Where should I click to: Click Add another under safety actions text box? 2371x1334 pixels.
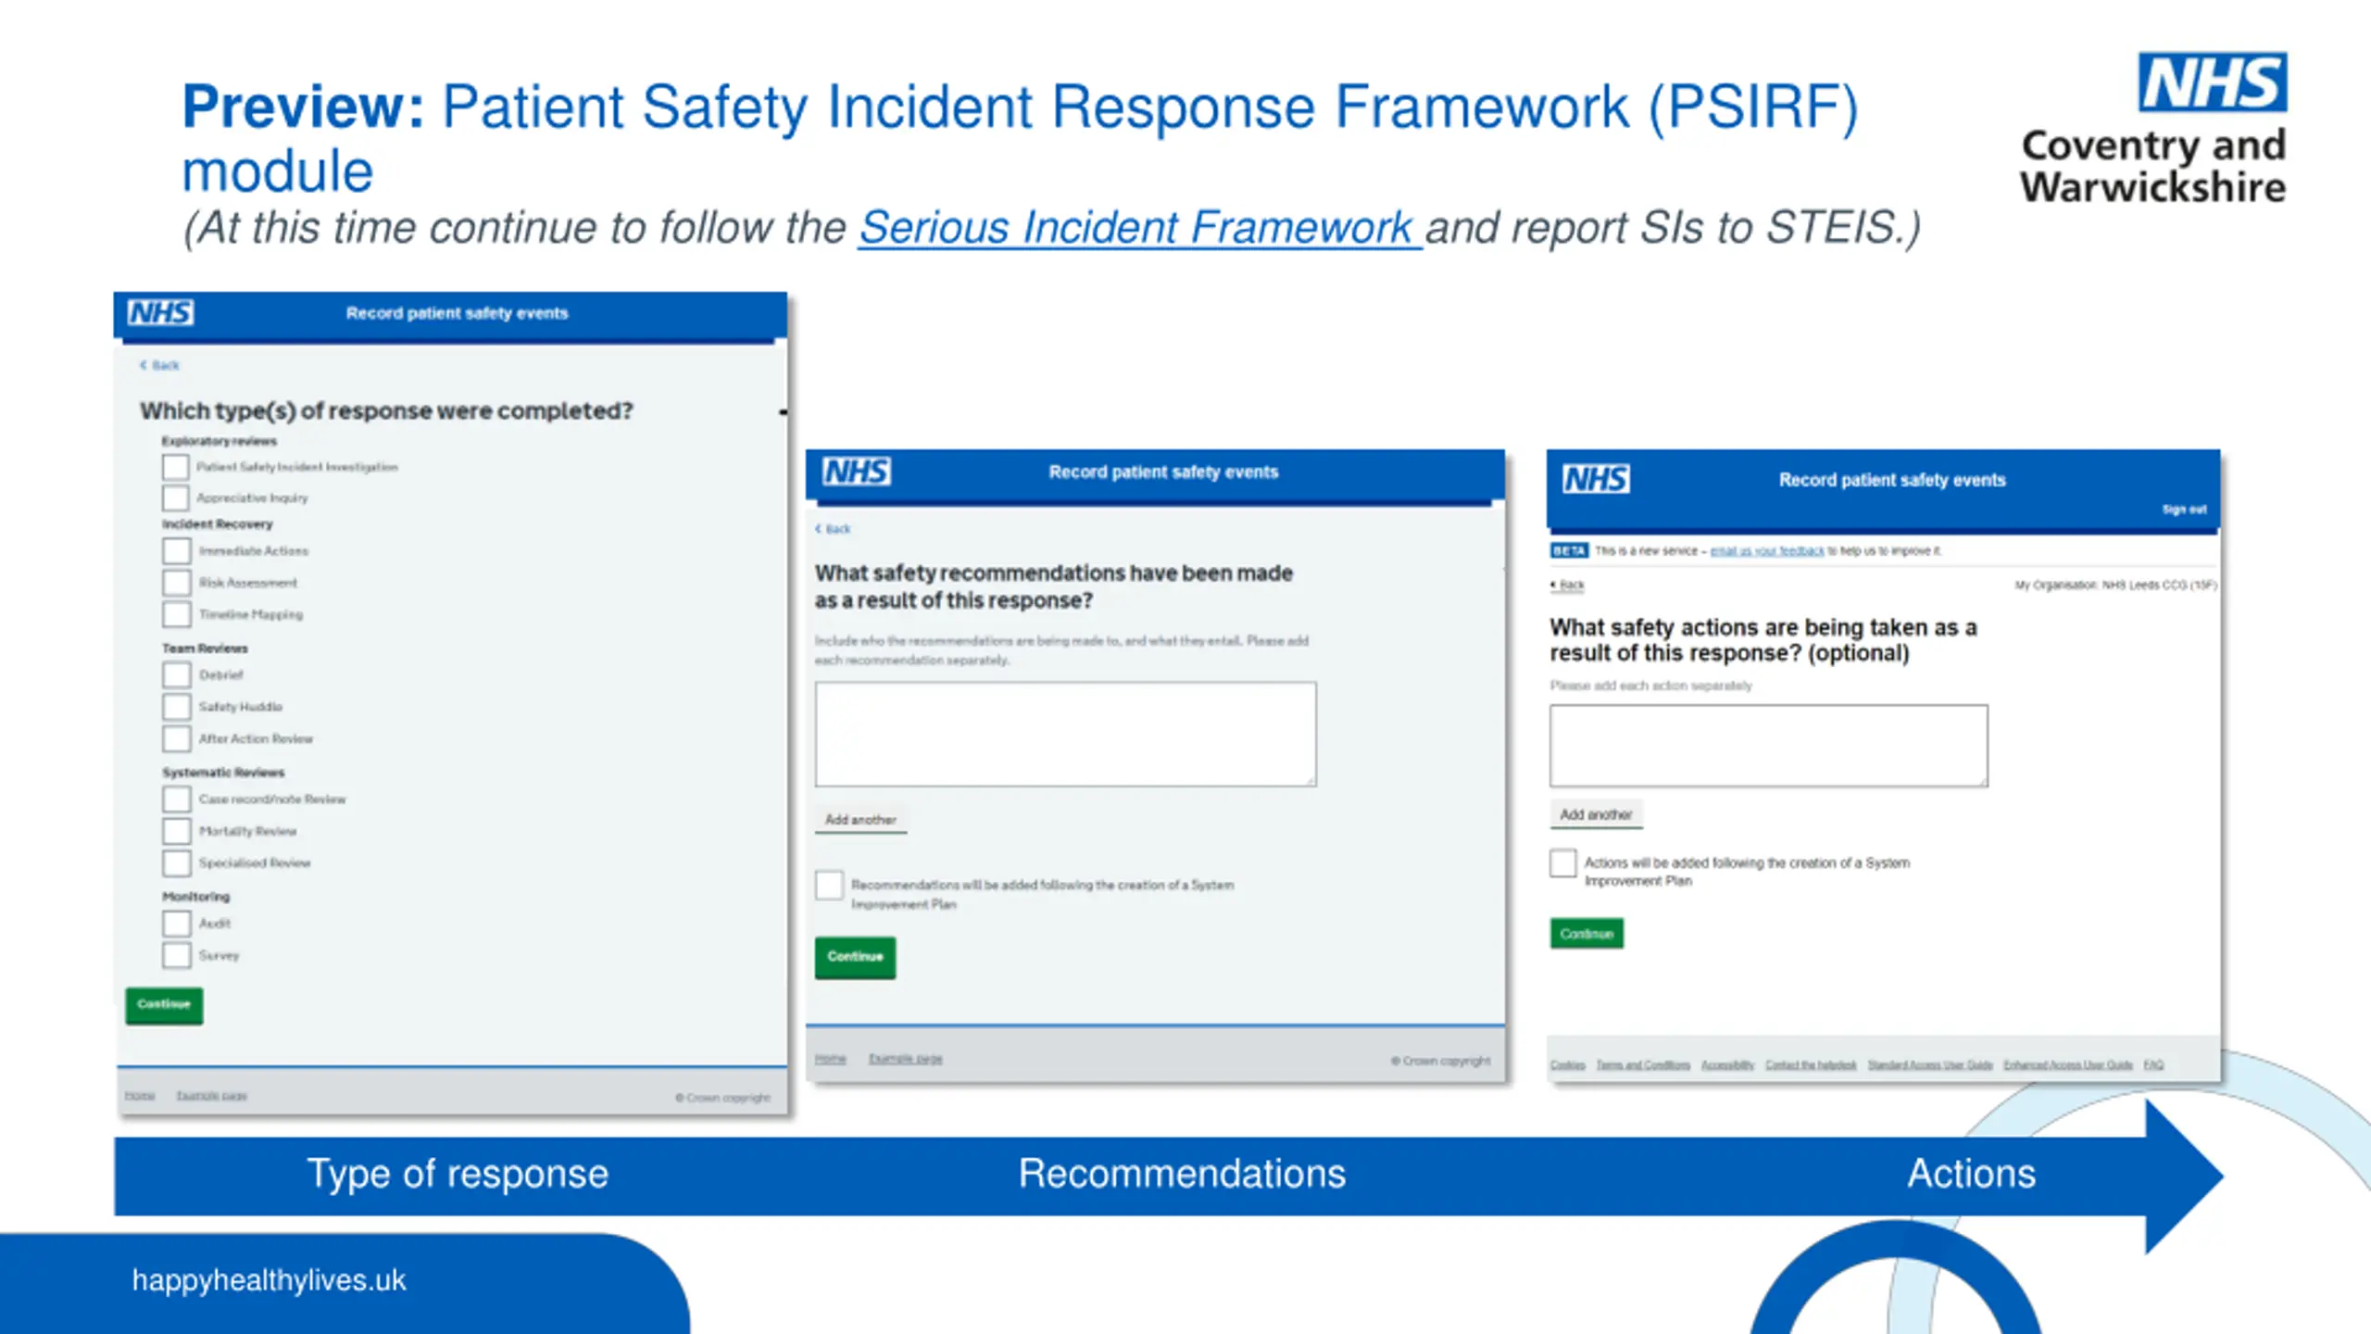[1596, 814]
